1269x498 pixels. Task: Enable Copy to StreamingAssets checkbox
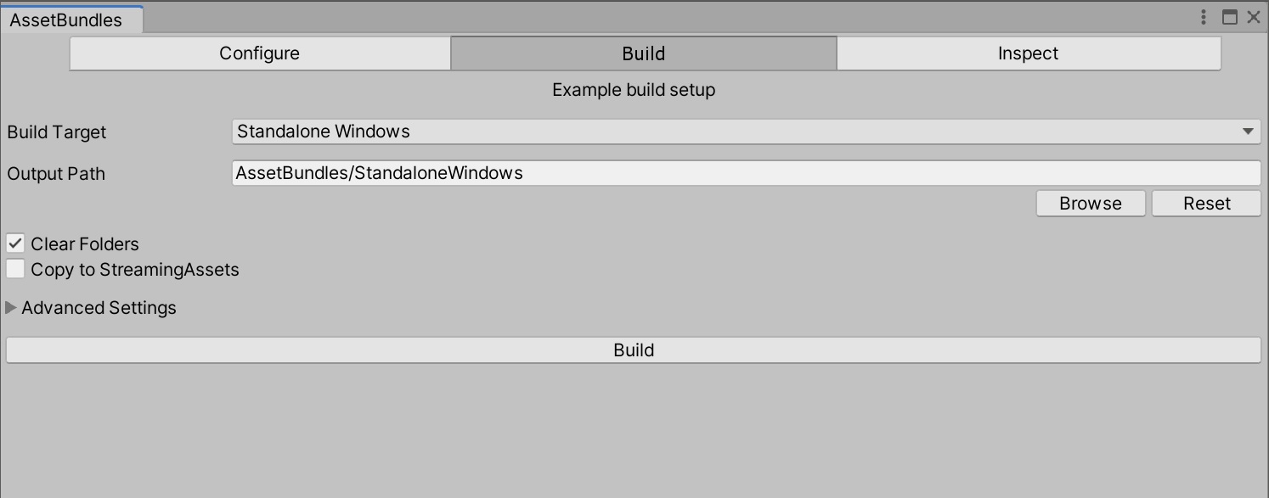(x=15, y=270)
